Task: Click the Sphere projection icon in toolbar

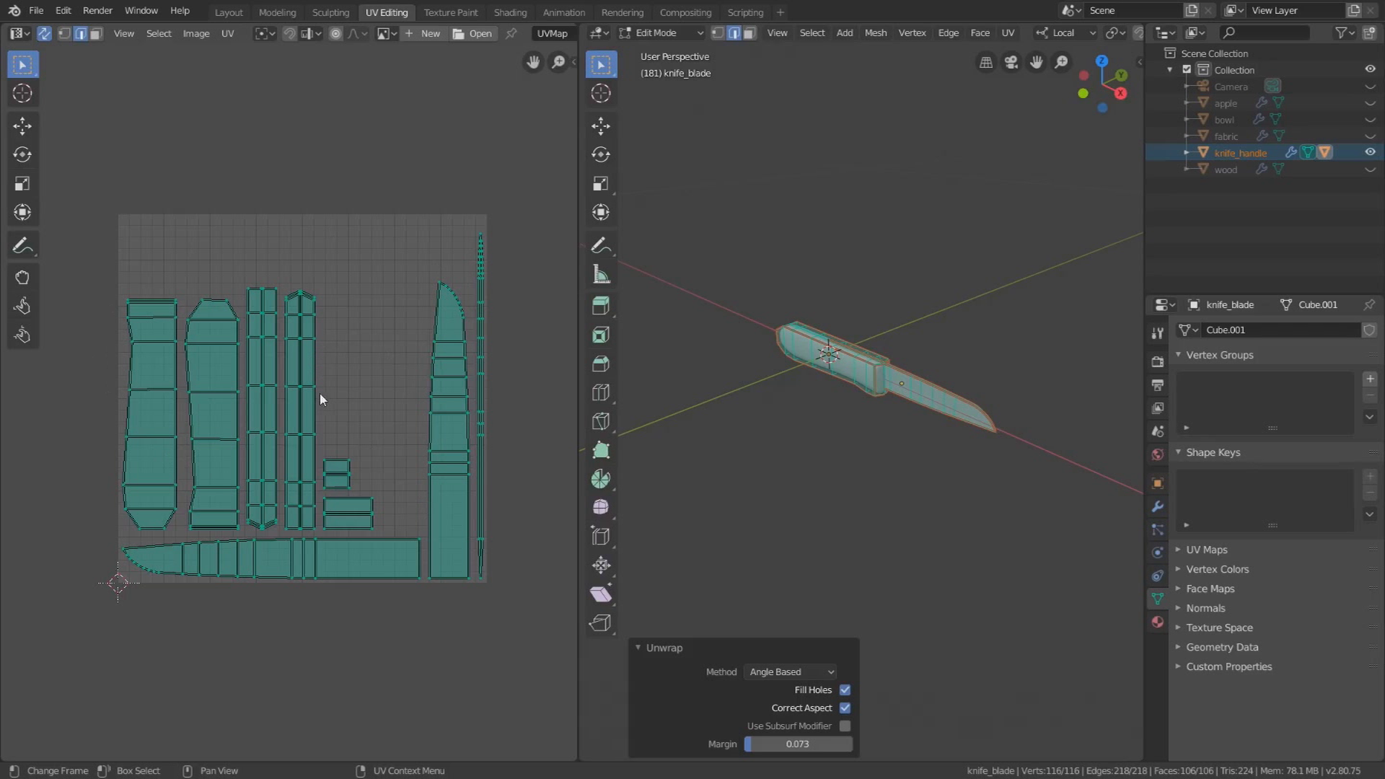Action: click(601, 508)
